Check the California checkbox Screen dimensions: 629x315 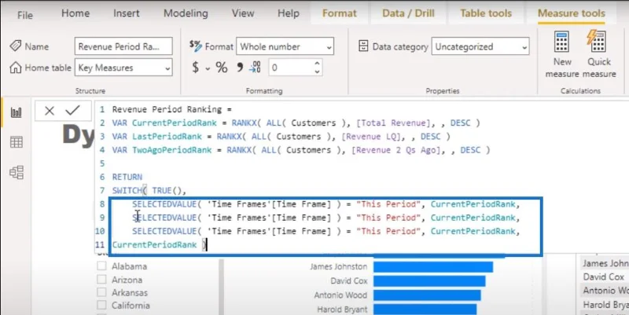point(102,305)
